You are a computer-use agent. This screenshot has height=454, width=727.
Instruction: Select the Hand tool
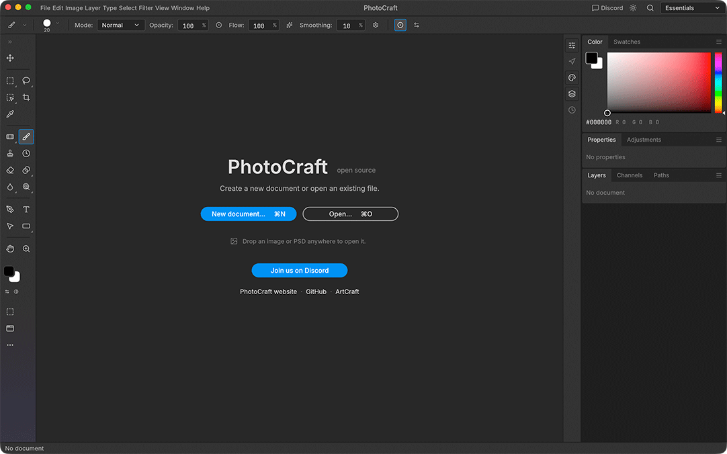9,248
